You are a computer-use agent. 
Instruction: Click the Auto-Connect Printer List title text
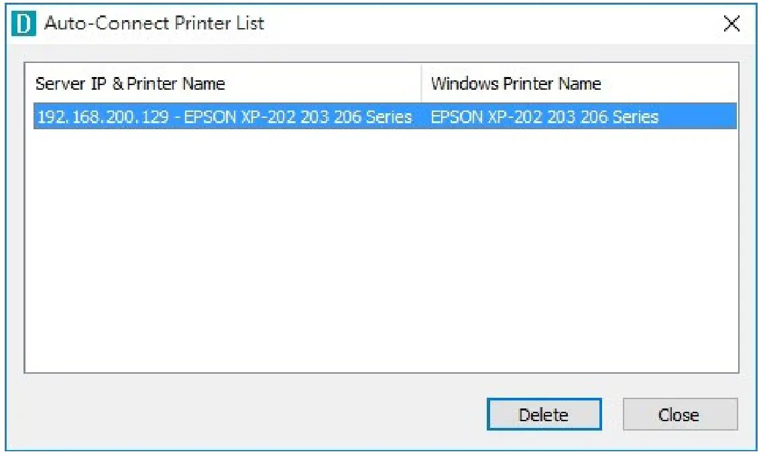[154, 23]
